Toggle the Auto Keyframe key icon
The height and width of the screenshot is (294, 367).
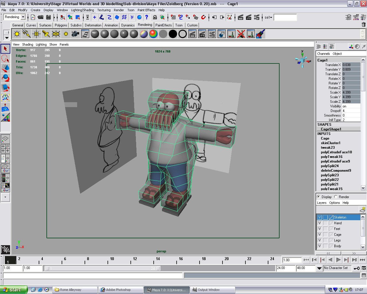click(357, 268)
